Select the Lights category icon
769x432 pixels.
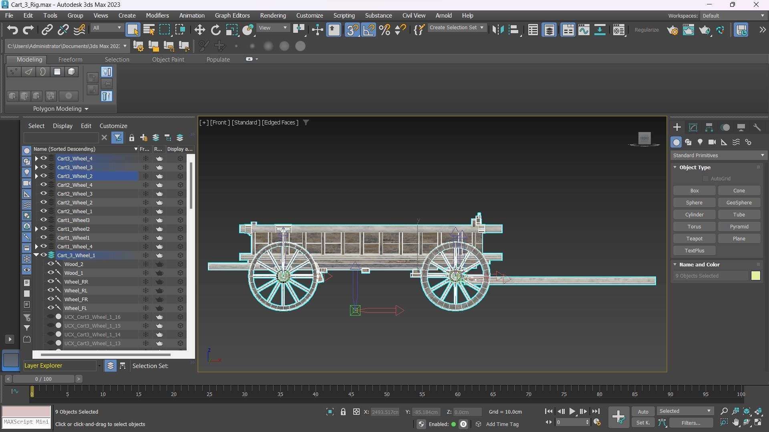click(x=700, y=142)
